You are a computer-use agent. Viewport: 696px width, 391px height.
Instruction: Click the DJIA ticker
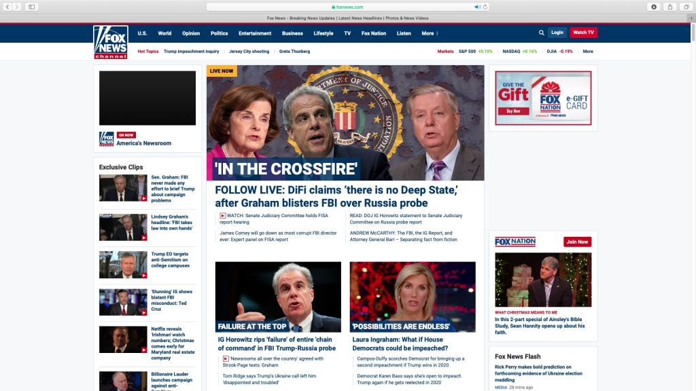560,52
